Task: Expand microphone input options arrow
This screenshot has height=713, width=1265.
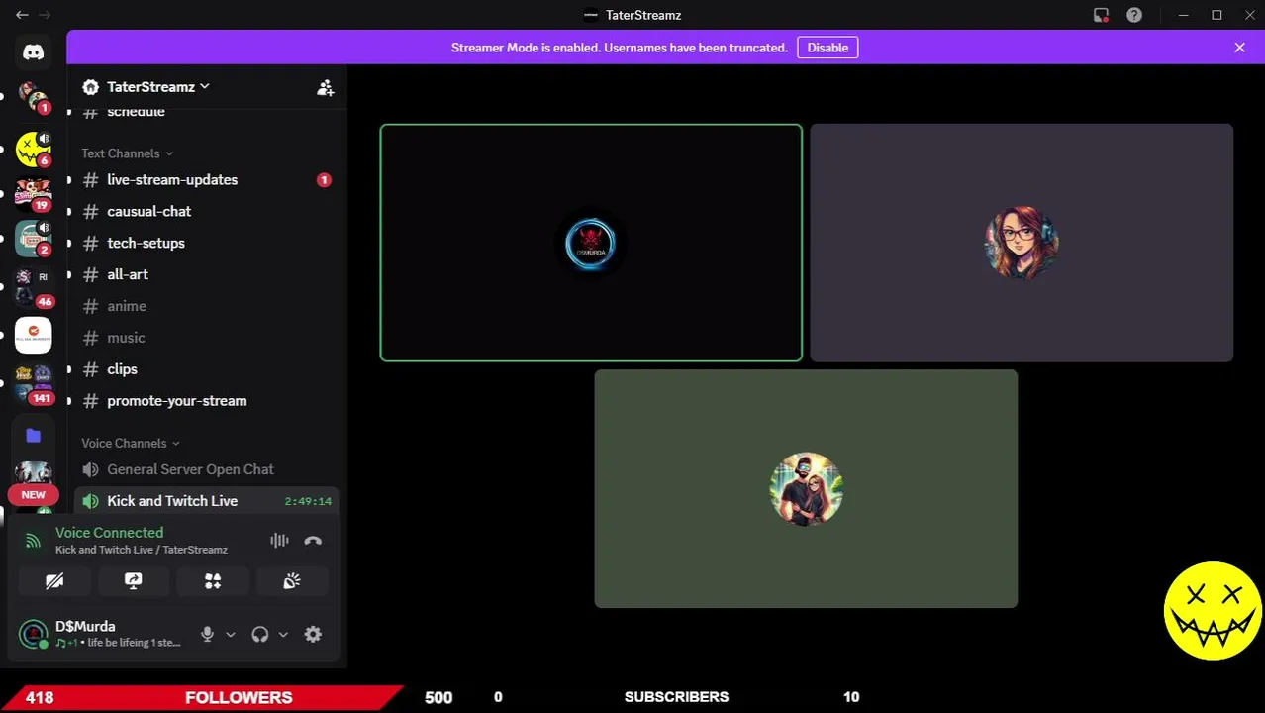Action: click(x=231, y=634)
